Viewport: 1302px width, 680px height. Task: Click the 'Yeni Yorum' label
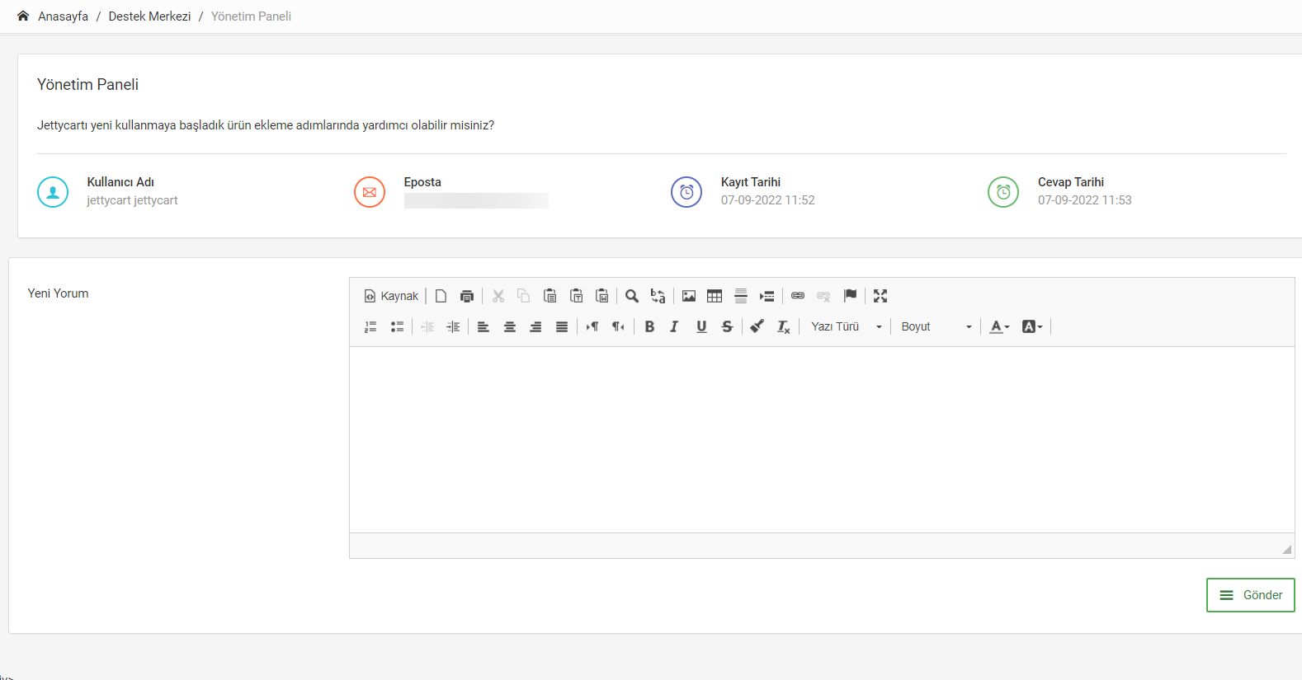pos(58,293)
